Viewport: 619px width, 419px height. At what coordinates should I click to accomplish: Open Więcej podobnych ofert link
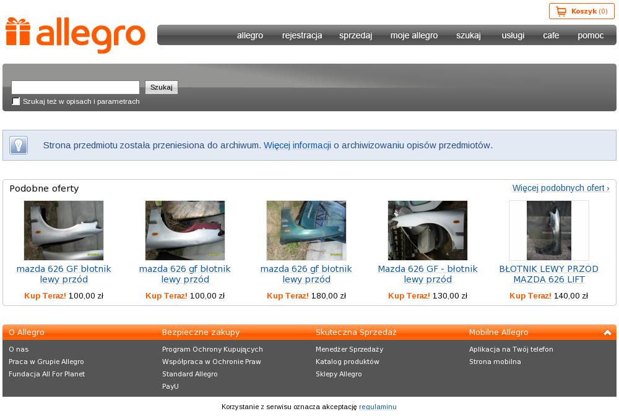click(x=561, y=188)
